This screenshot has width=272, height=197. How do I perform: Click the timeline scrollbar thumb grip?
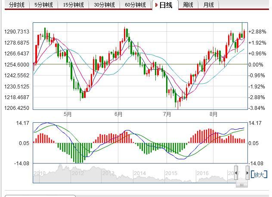pyautogui.click(x=242, y=185)
